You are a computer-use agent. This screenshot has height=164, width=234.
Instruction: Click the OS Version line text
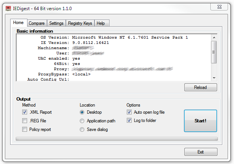pyautogui.click(x=114, y=38)
